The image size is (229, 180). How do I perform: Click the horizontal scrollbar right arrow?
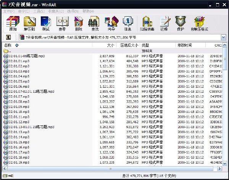[x=219, y=169]
